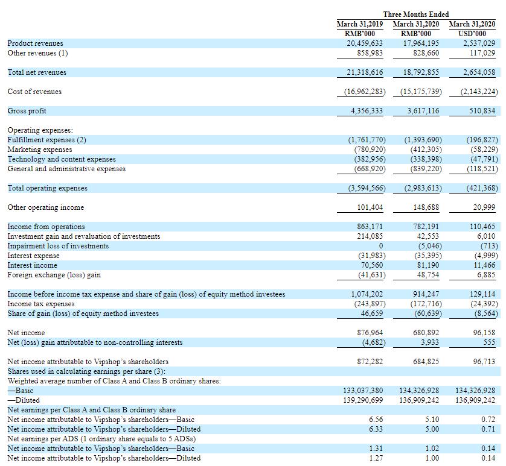Click income from operations 863,171

point(370,227)
